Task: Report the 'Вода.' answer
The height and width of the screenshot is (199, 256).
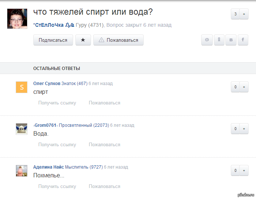Action: pyautogui.click(x=105, y=144)
